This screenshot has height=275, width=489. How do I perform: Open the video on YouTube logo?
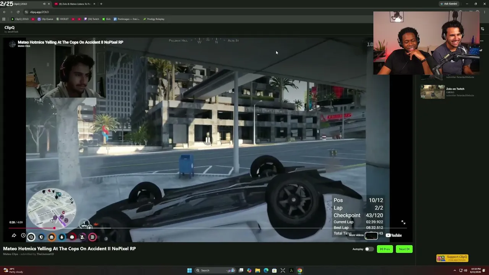click(393, 235)
